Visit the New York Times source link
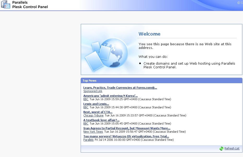 point(93,132)
